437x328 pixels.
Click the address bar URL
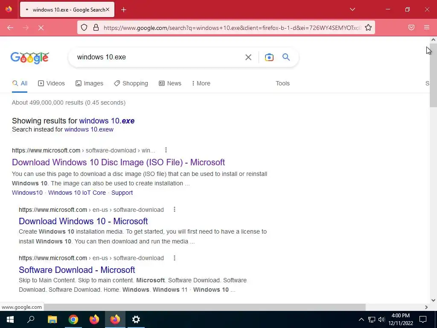[x=232, y=28]
